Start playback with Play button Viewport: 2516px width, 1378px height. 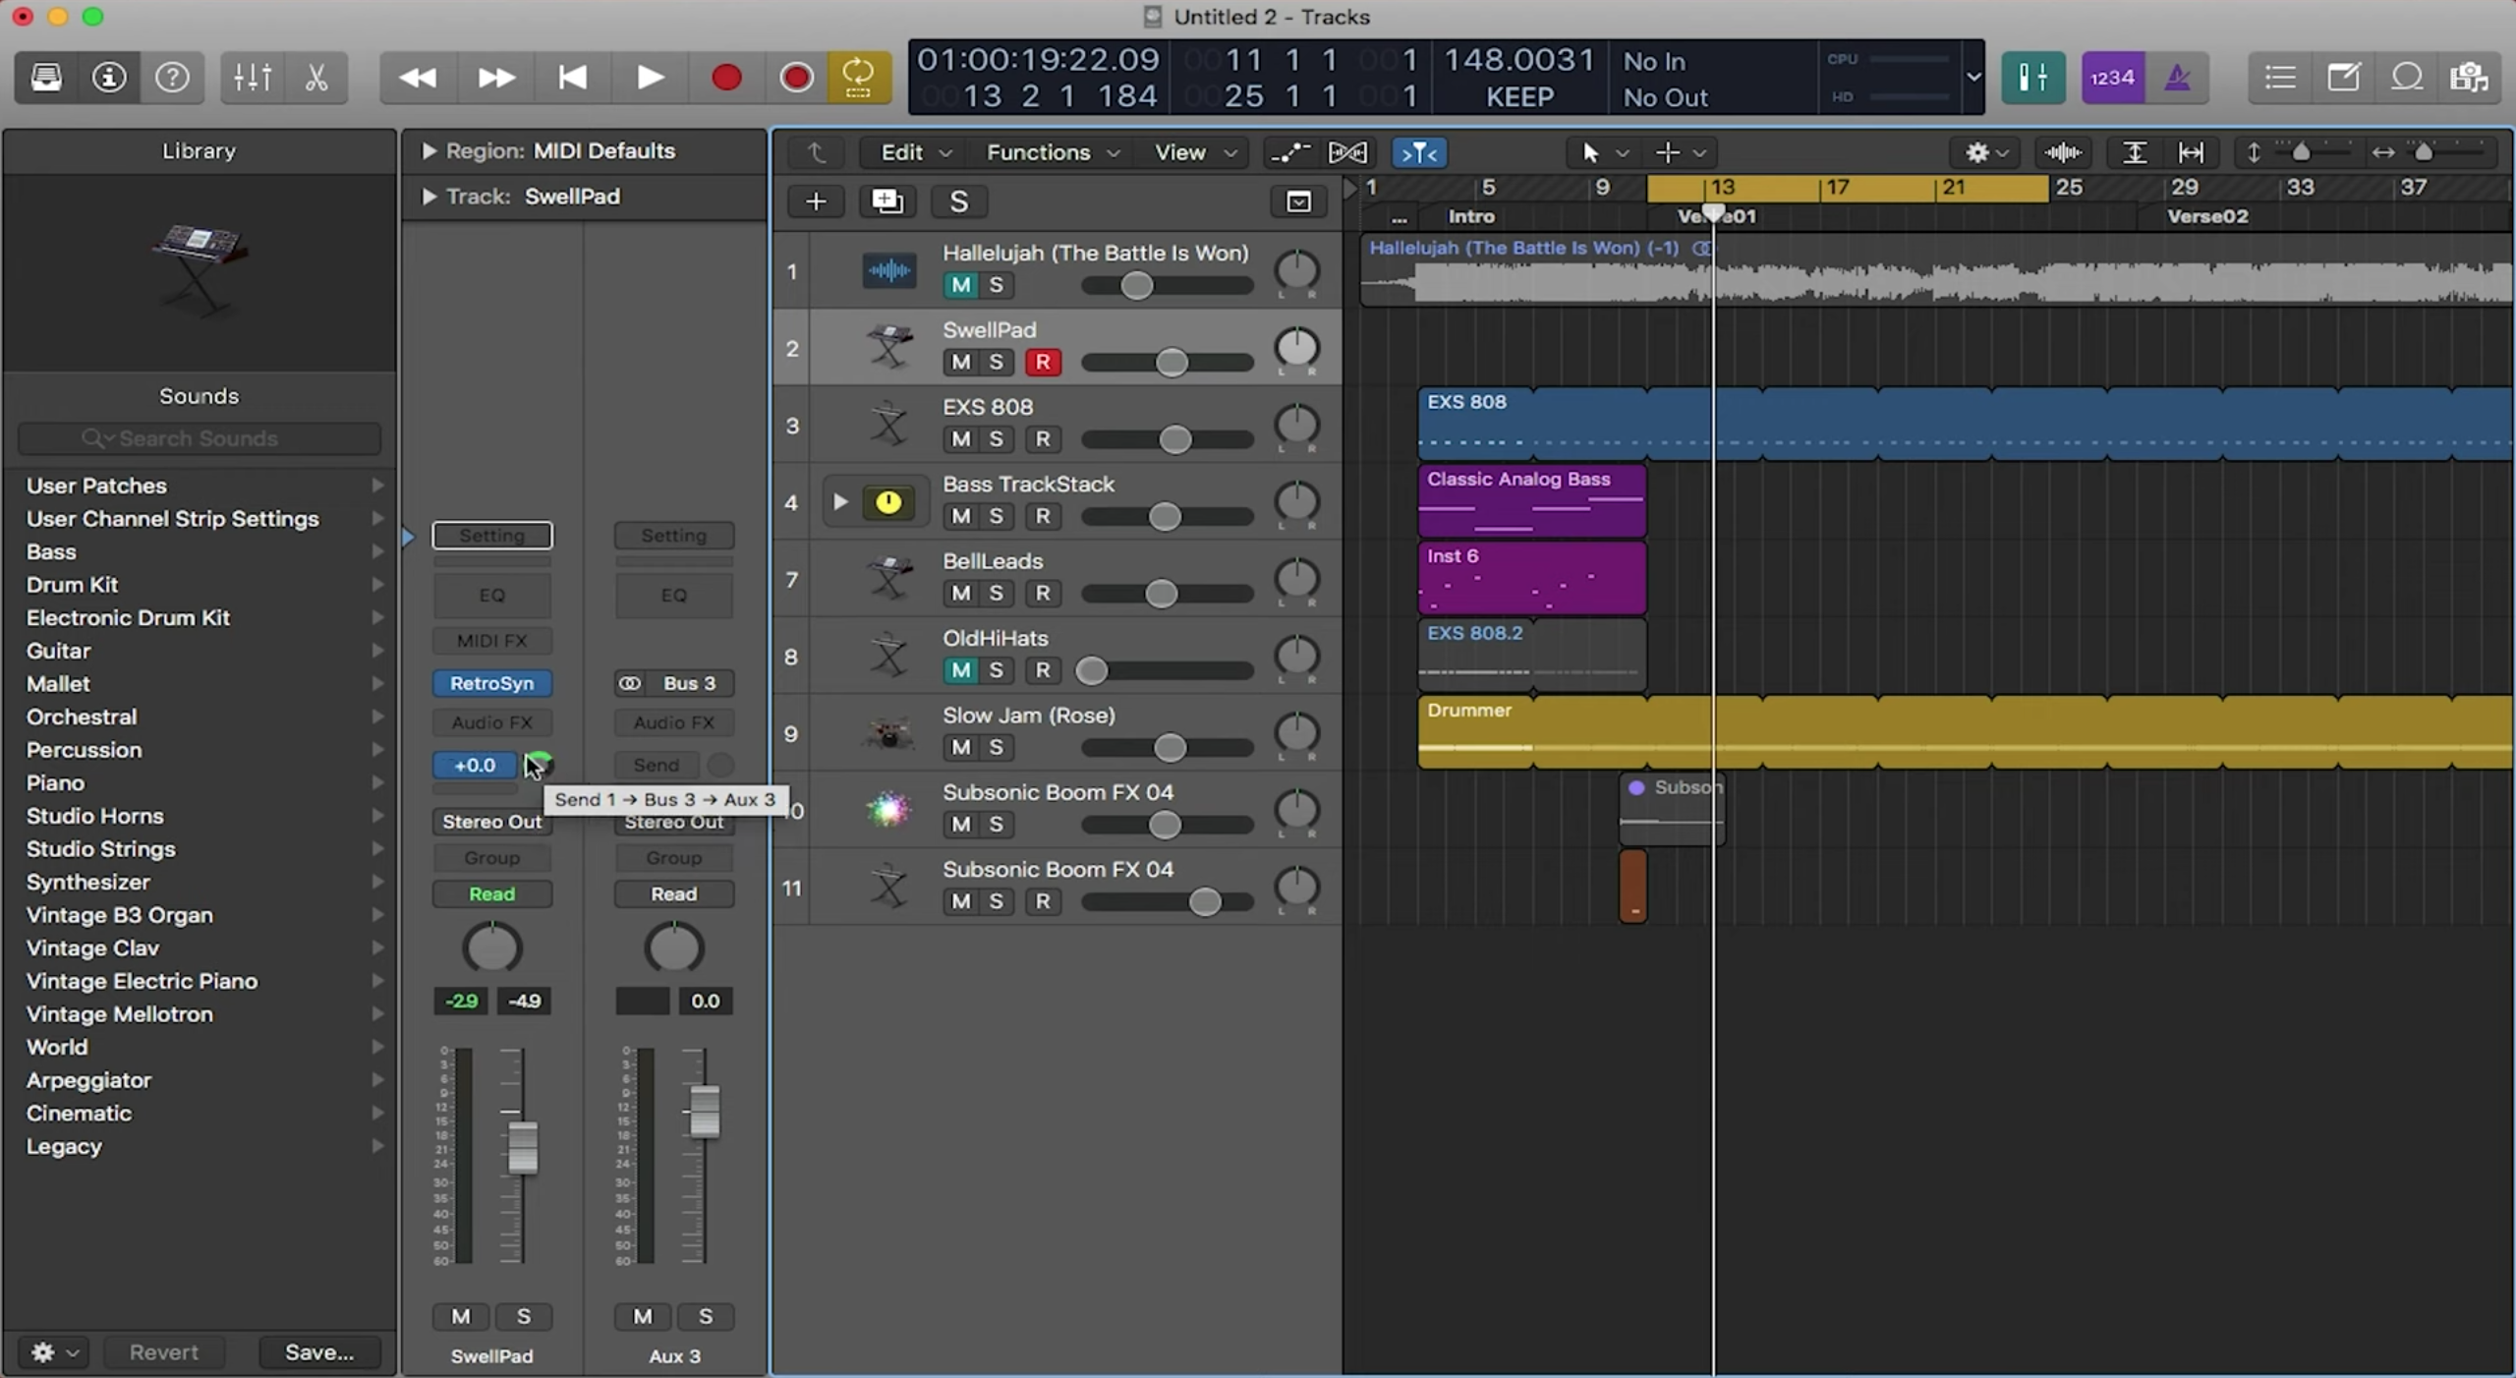coord(650,77)
